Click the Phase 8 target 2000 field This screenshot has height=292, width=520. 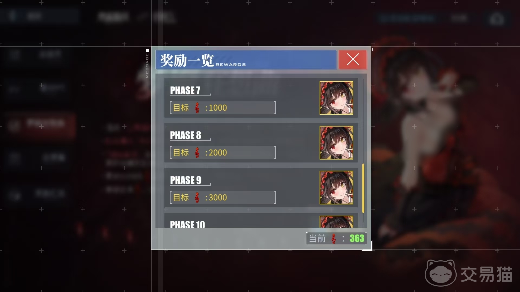click(x=223, y=153)
